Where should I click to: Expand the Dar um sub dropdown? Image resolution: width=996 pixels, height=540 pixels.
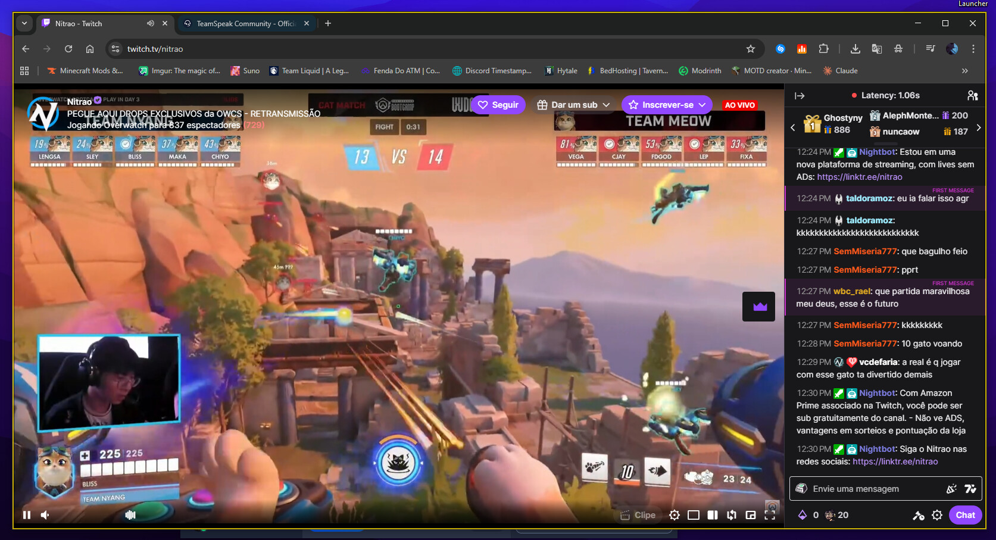(x=607, y=105)
